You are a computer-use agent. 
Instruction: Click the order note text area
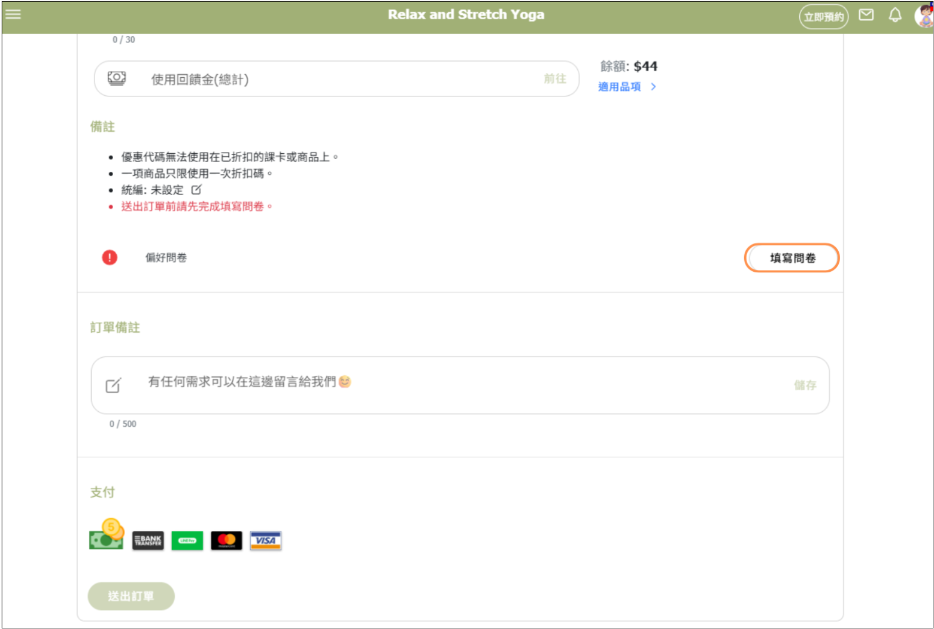coord(455,385)
